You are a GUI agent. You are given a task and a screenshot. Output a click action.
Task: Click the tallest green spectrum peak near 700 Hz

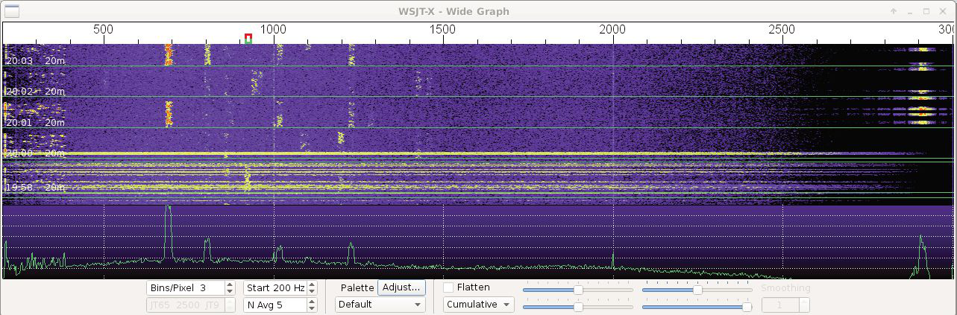point(168,232)
